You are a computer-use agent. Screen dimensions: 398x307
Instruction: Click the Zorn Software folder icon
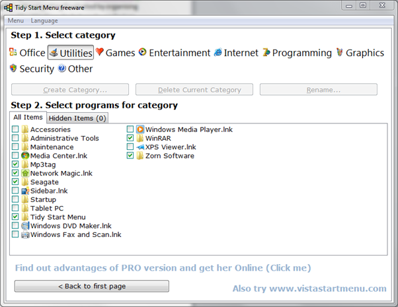click(x=140, y=156)
